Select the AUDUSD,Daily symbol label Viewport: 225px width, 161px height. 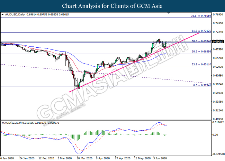point(15,14)
